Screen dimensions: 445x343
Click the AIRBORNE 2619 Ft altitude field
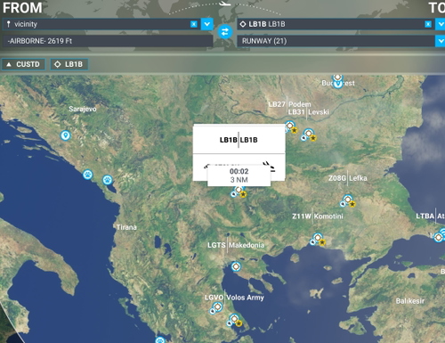point(108,41)
